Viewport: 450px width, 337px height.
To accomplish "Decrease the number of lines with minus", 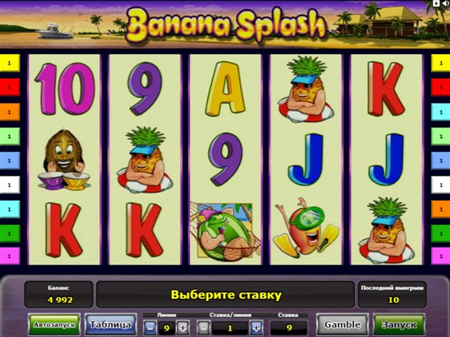I will tap(150, 327).
